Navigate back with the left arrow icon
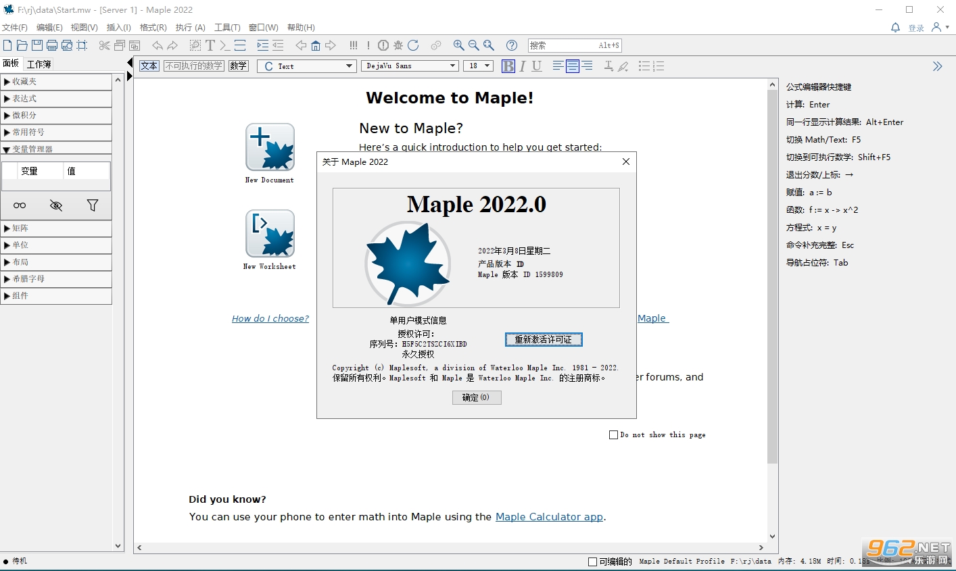This screenshot has height=571, width=956. click(301, 45)
